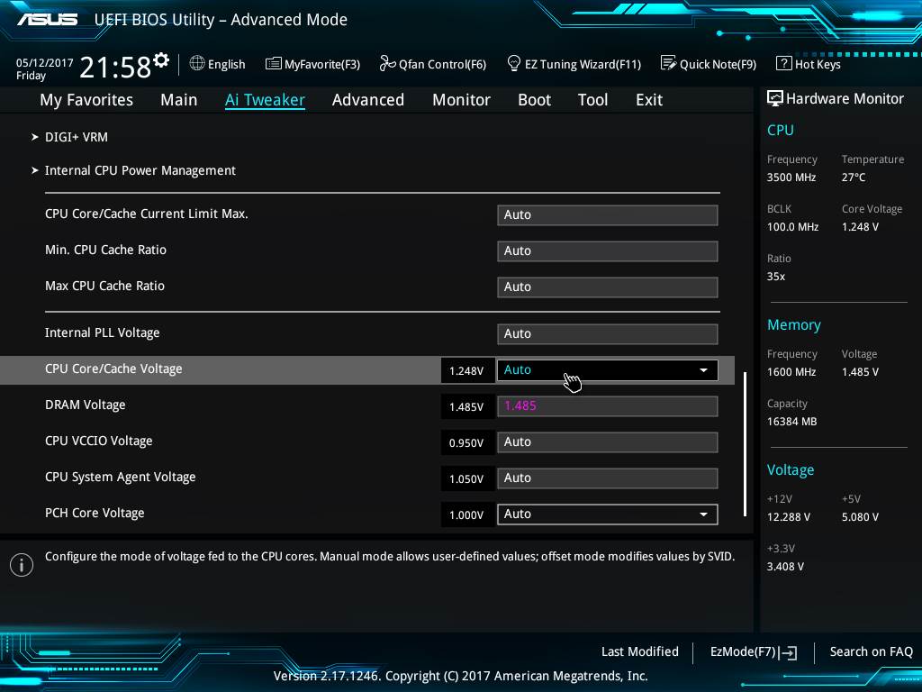Click the MyFavorite list icon

[x=274, y=64]
